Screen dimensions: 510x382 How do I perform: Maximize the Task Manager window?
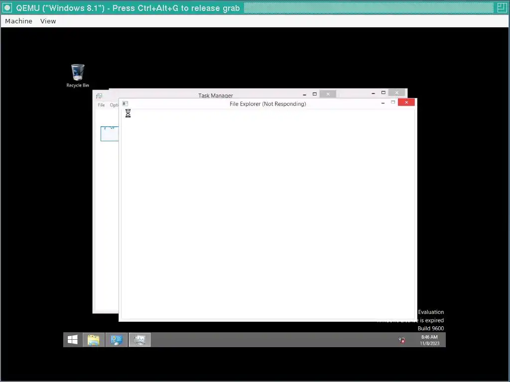[x=315, y=94]
